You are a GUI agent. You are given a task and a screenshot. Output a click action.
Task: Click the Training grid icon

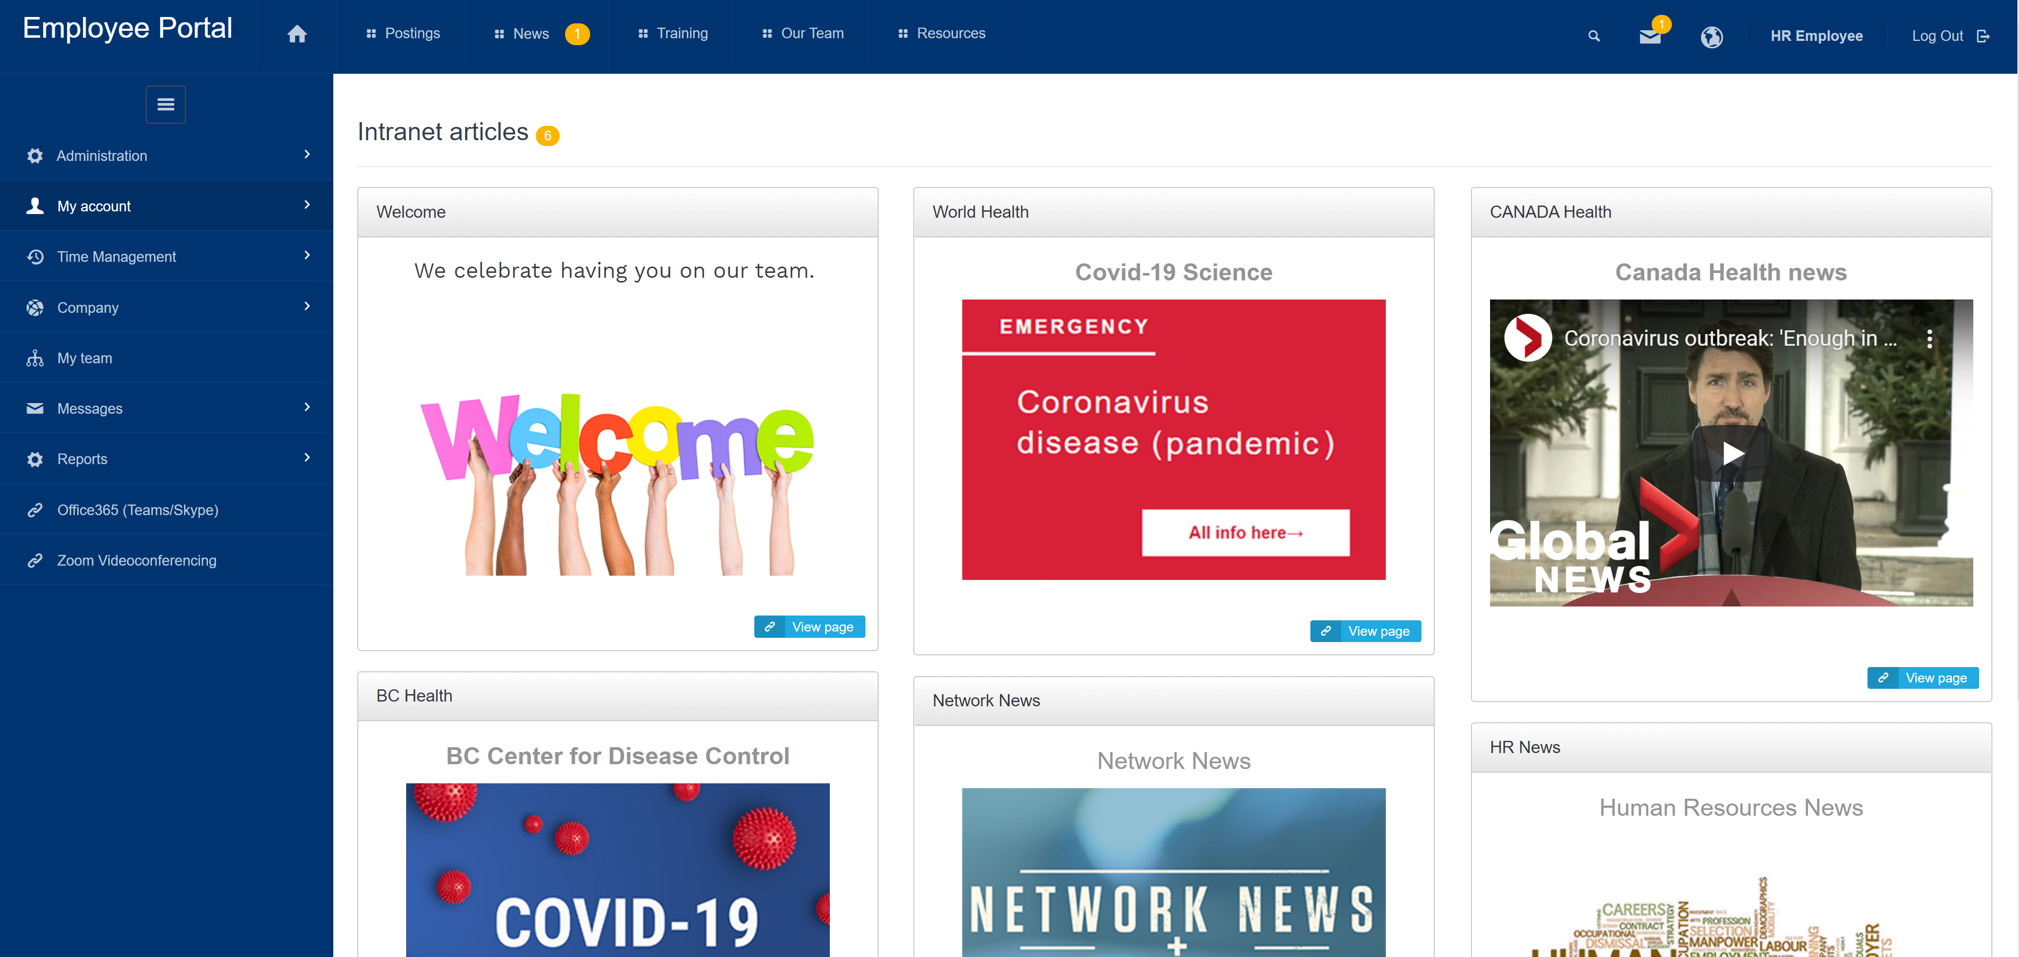(643, 33)
